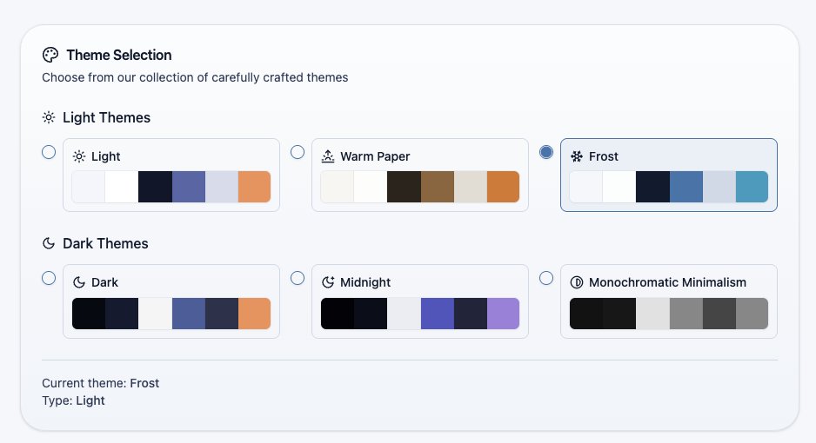816x443 pixels.
Task: Click the teal swatch in Frost palette
Action: click(752, 187)
